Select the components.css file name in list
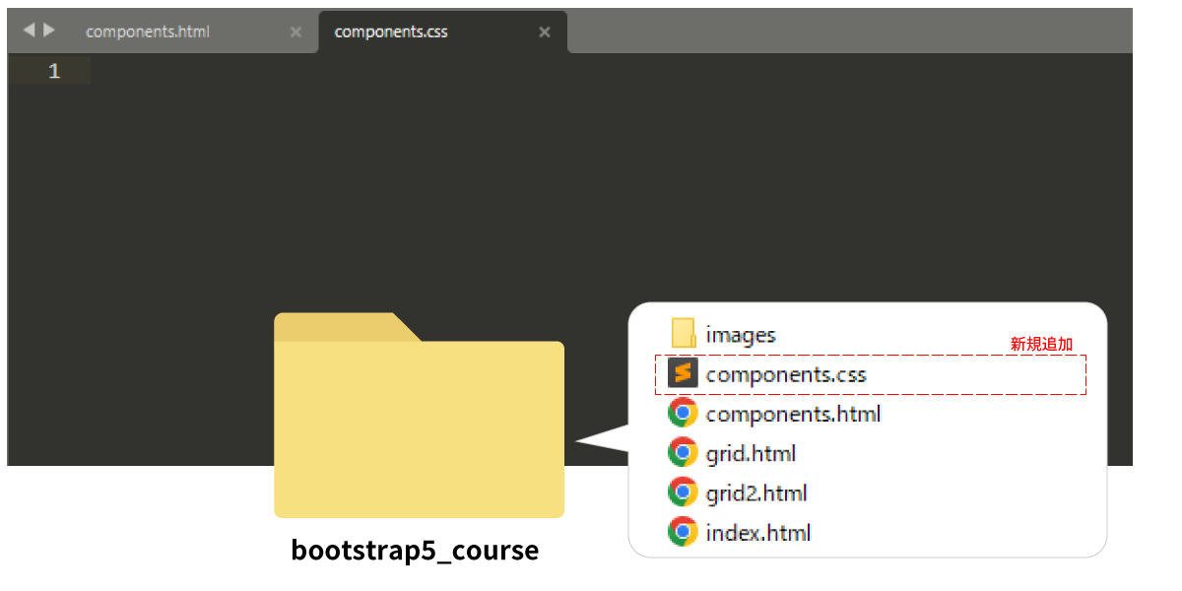 [x=786, y=374]
